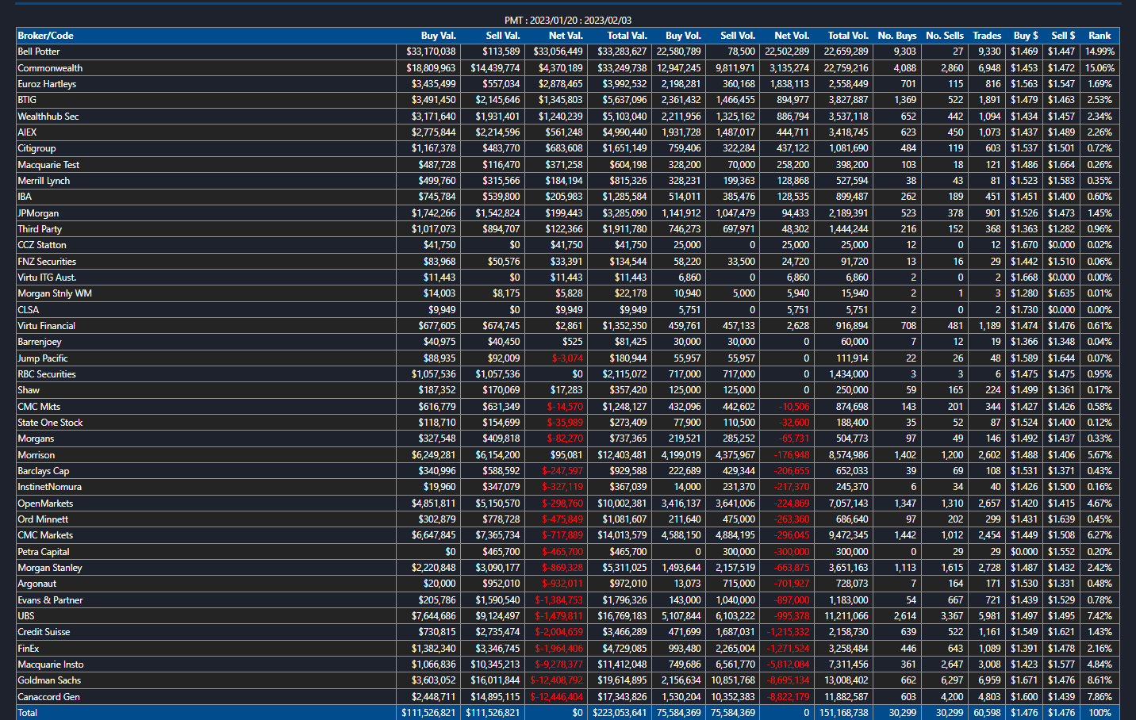Select the CLSA broker name
The width and height of the screenshot is (1136, 720).
click(x=28, y=310)
